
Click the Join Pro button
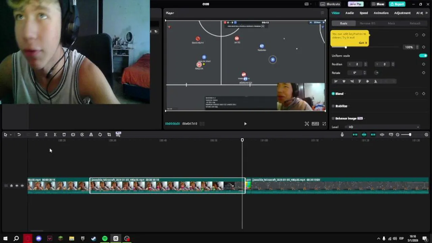pyautogui.click(x=356, y=4)
